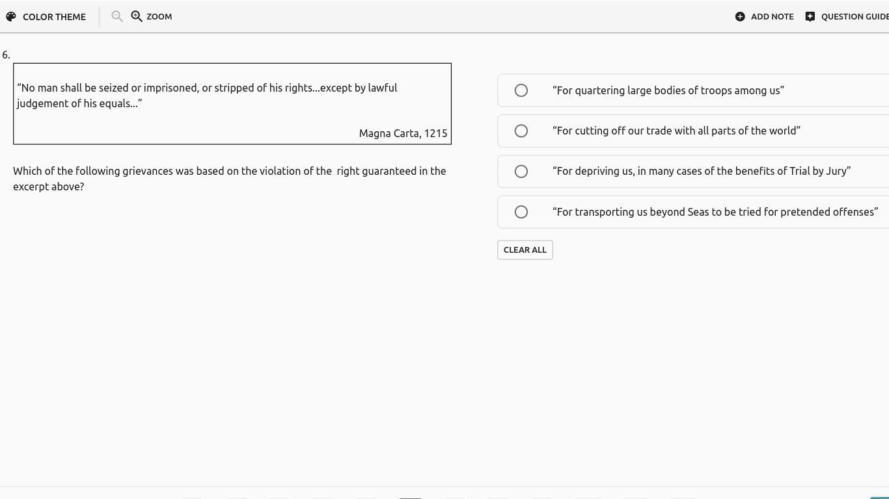
Task: Pick radio for "transporting us beyond Seas"
Action: (x=521, y=212)
